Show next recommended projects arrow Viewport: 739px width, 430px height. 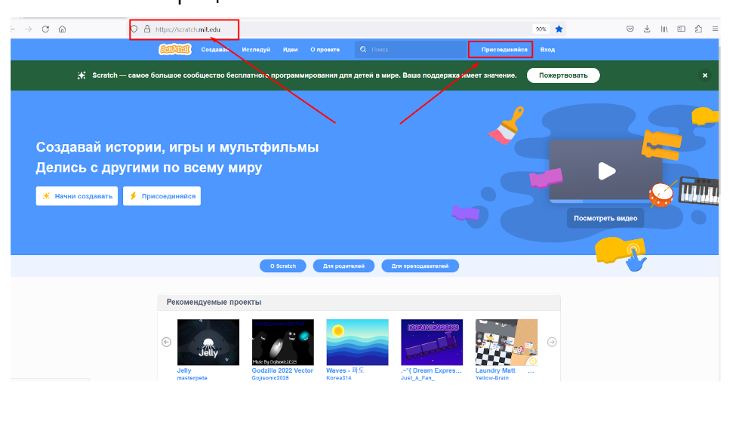point(552,342)
